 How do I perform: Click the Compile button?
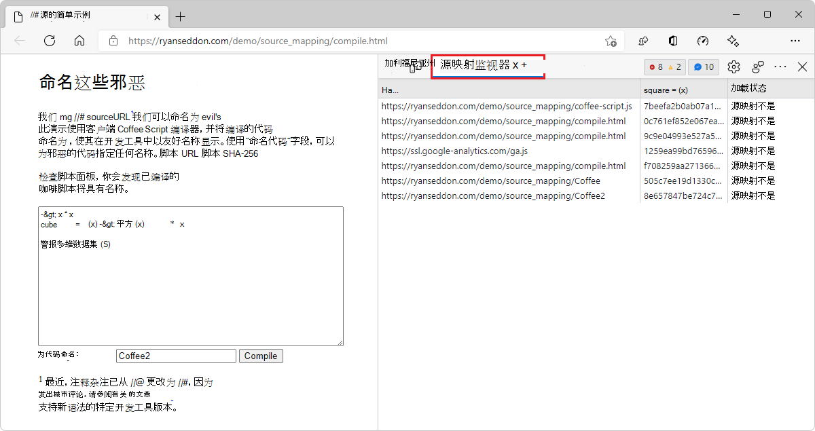click(261, 356)
